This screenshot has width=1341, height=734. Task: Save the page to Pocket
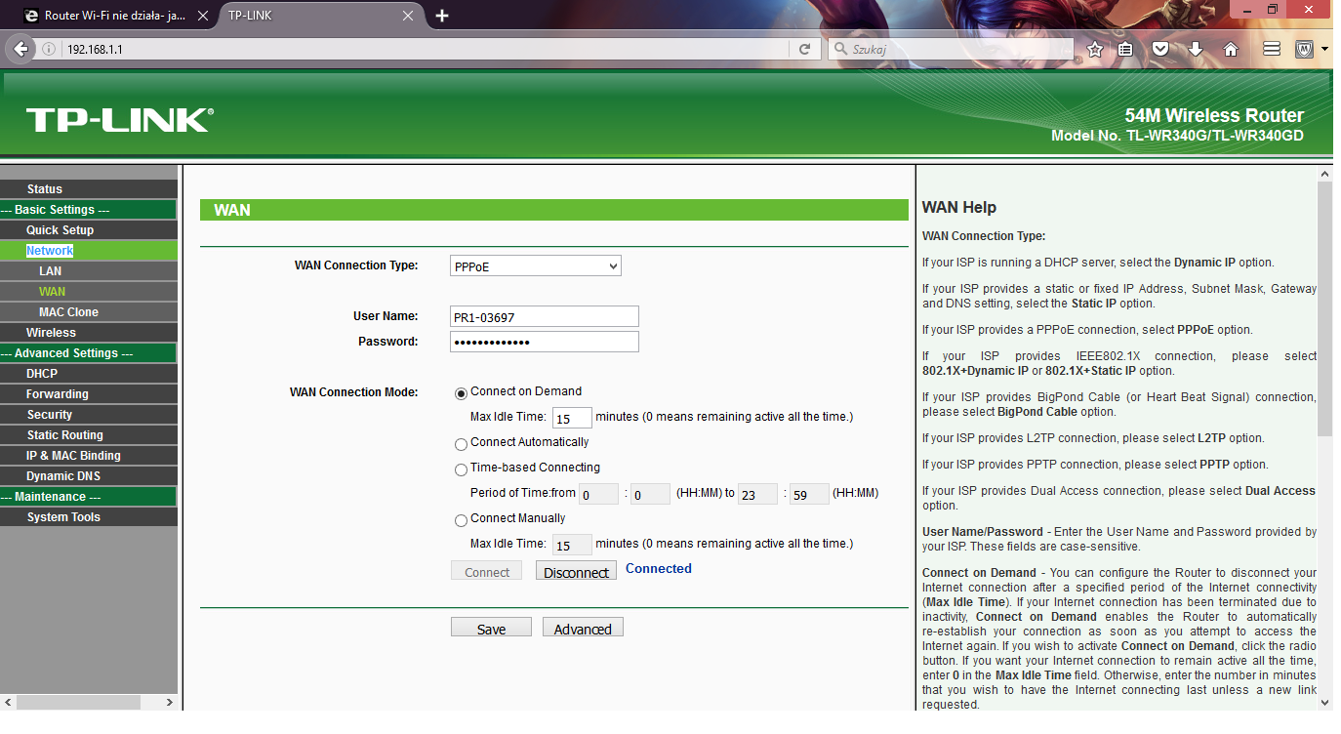pyautogui.click(x=1160, y=49)
